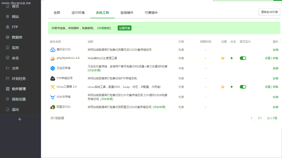
Task: Click the 立即升级 green button
Action: click(x=125, y=28)
